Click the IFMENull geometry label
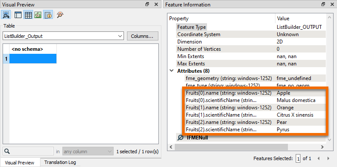The image size is (337, 167). coord(197,138)
